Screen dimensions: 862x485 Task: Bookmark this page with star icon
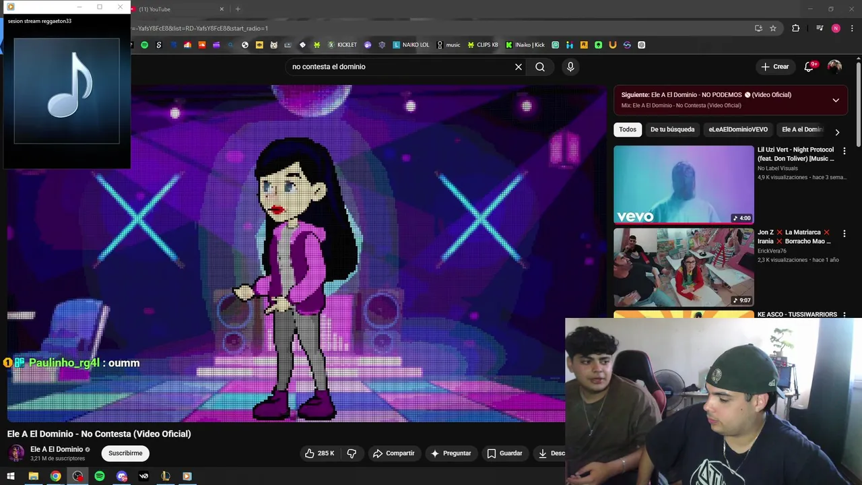[x=773, y=28]
